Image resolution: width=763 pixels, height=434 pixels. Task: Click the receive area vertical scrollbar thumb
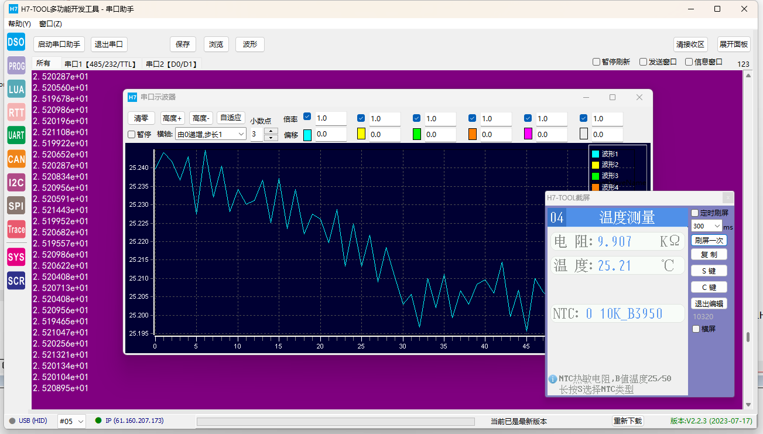coord(747,337)
